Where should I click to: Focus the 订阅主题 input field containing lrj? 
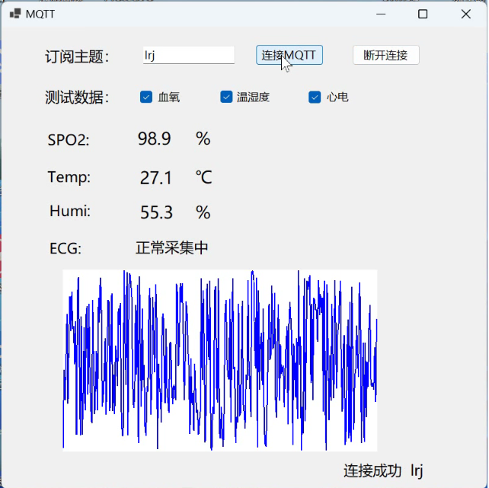pyautogui.click(x=188, y=55)
